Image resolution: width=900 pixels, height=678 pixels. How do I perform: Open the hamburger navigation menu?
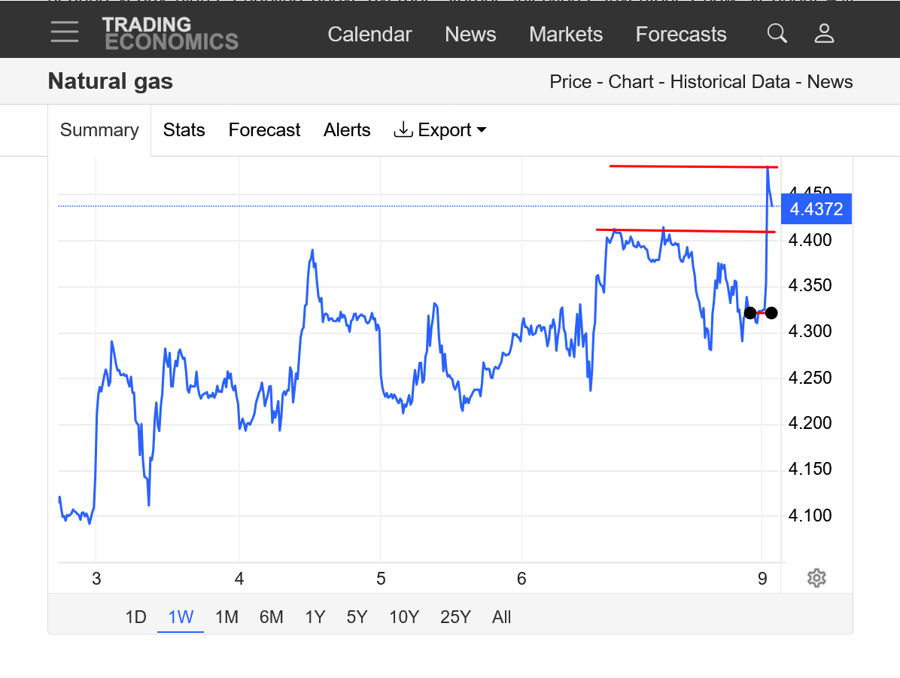(65, 32)
